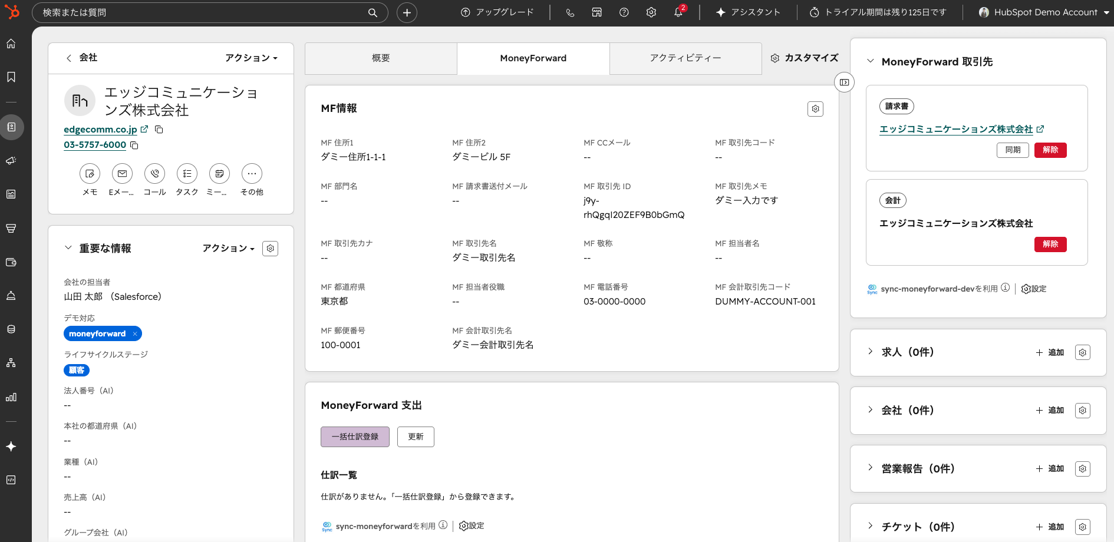Click カスタマイズ to customize tabs

(805, 58)
